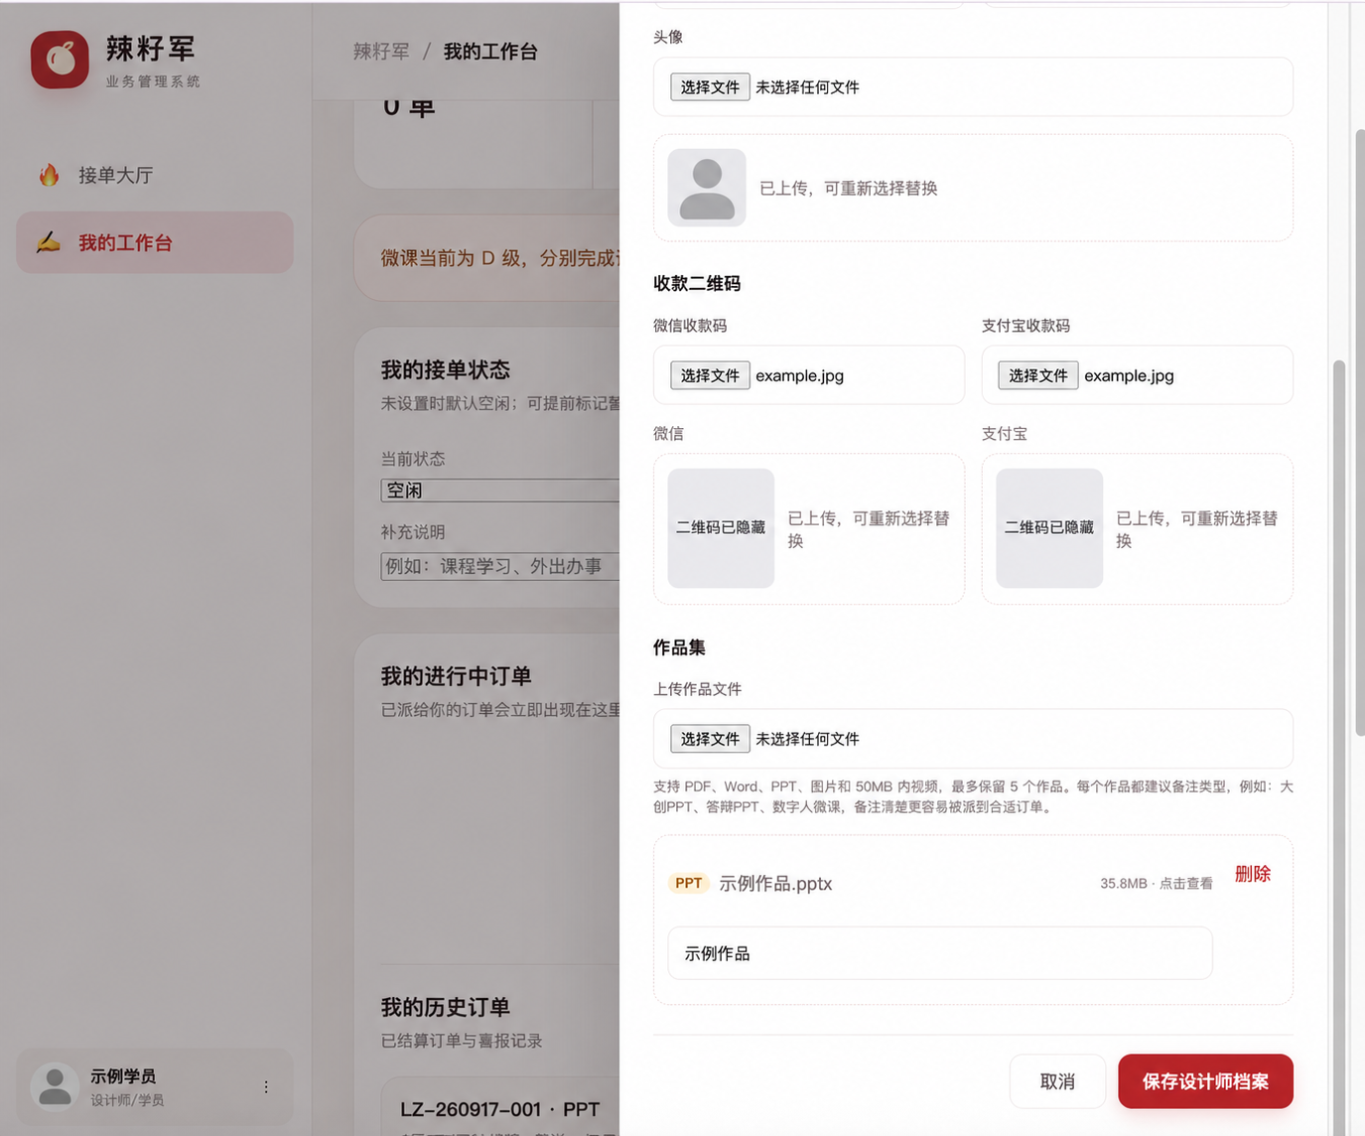
Task: Click the flame icon beside 接单大厅
Action: 49,176
